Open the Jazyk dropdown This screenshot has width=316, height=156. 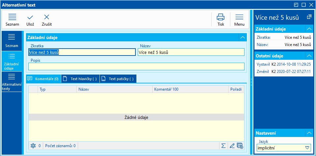(307, 148)
